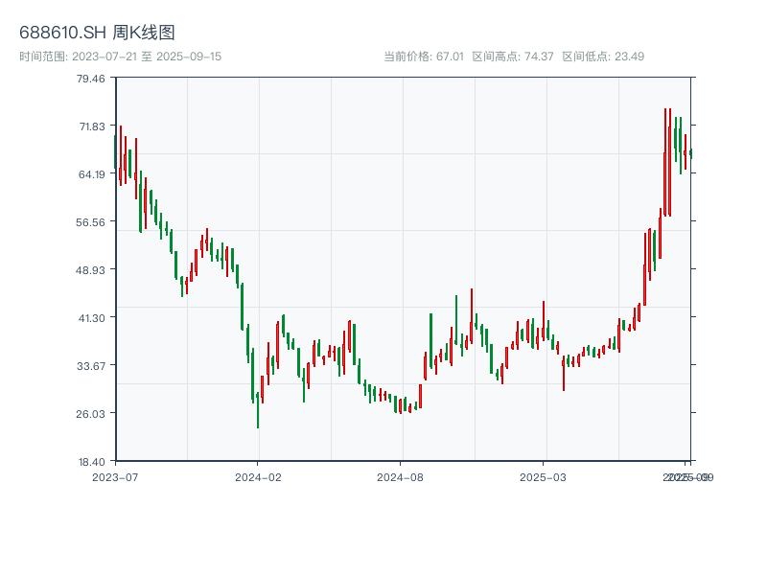The height and width of the screenshot is (575, 767).
Task: Click x-axis label 2024-02
Action: click(258, 477)
